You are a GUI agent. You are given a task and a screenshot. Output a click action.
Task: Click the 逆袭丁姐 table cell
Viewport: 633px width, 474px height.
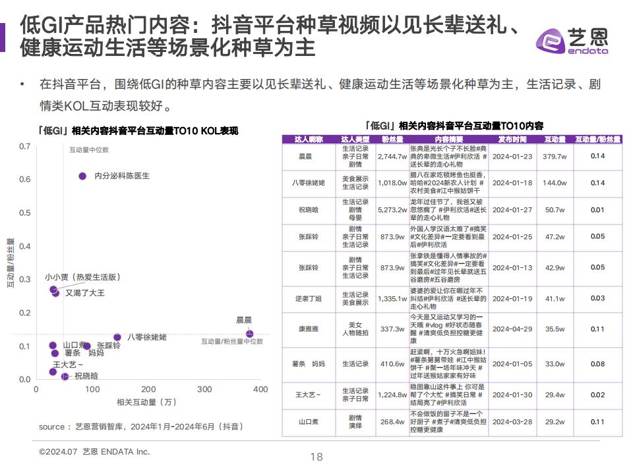click(309, 299)
